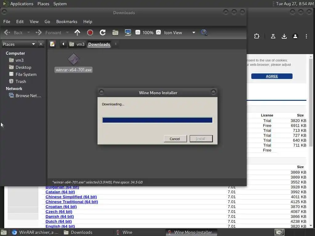Zoom in icon after 100%
Viewport: 315px width, 236px height.
[x=158, y=32]
